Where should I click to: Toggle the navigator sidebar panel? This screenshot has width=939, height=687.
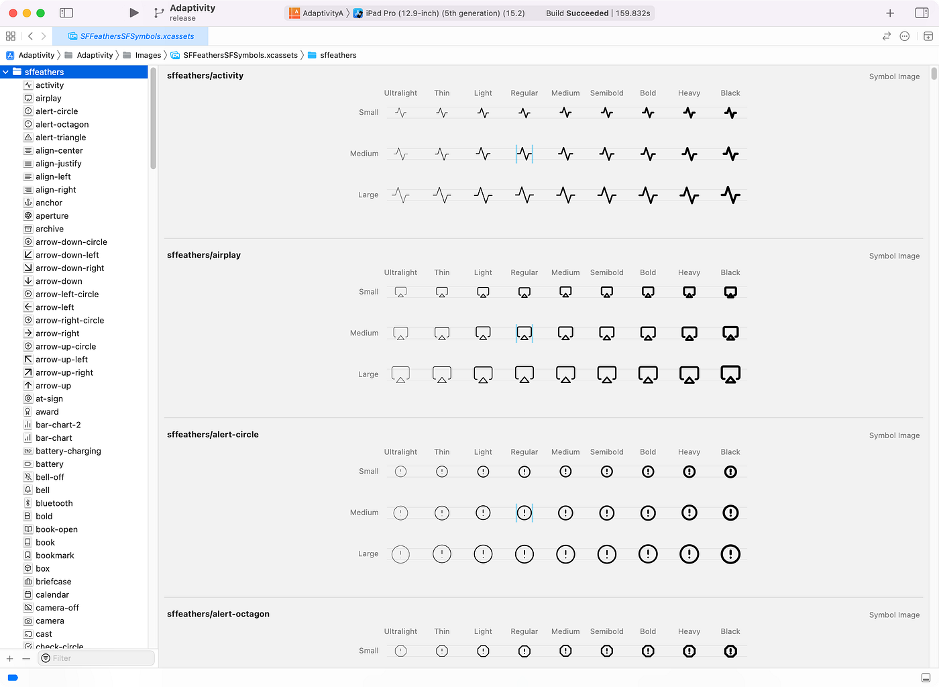click(x=66, y=12)
